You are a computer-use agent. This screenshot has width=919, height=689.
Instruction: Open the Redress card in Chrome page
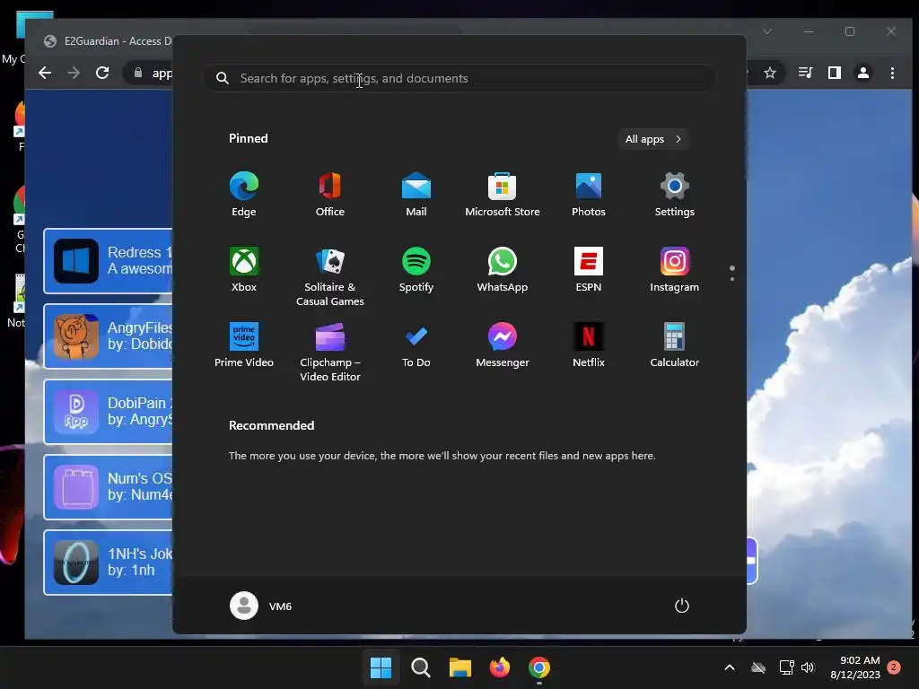pos(109,261)
